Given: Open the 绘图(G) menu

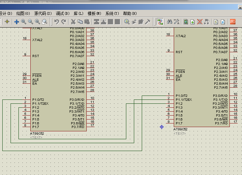Looking at the screenshot, I should (x=23, y=13).
